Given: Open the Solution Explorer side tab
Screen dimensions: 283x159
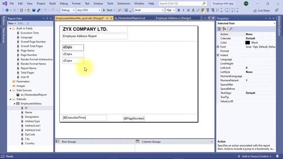Looking at the screenshot, I should (x=279, y=26).
